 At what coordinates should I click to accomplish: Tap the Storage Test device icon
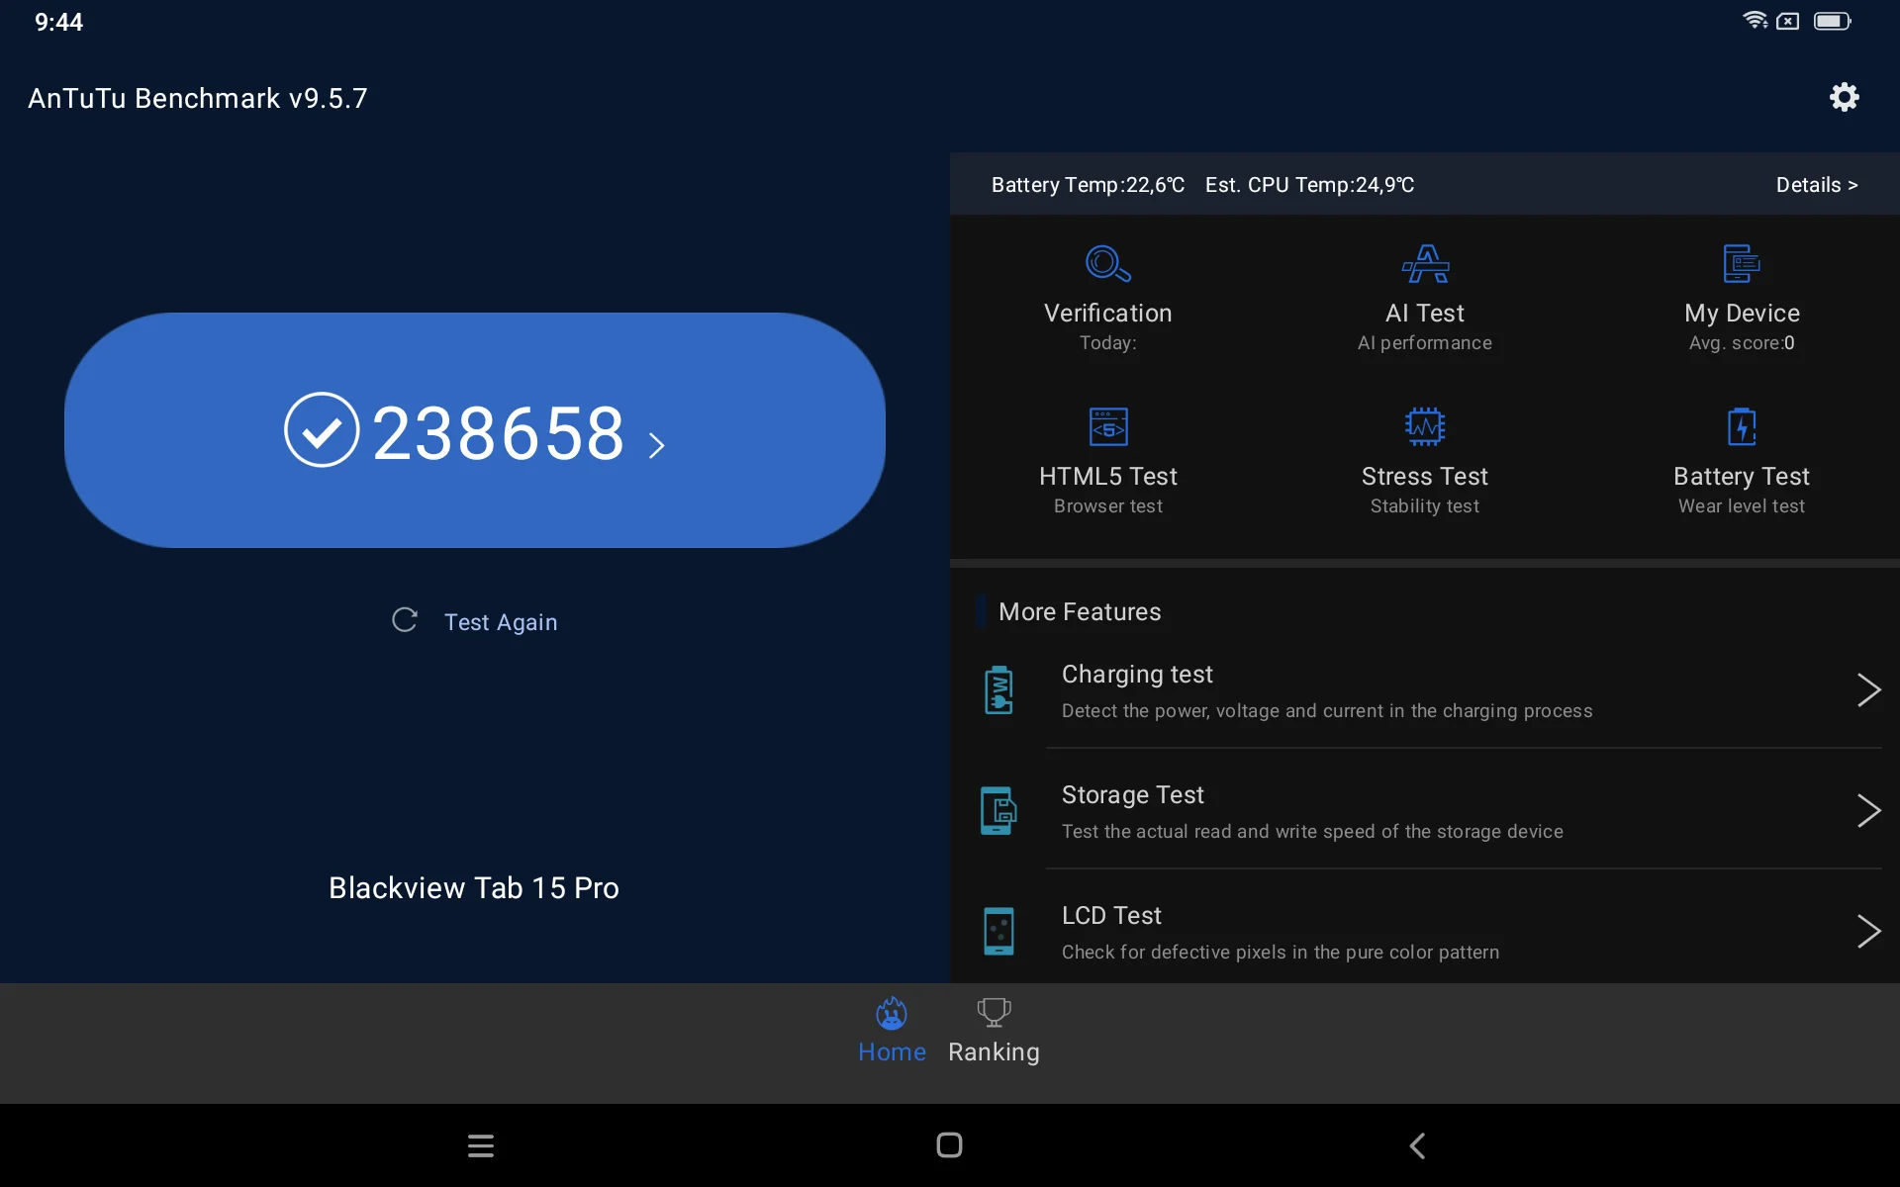998,811
